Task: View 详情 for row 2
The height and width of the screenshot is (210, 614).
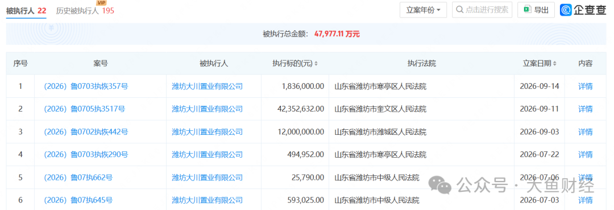Action: pos(586,109)
